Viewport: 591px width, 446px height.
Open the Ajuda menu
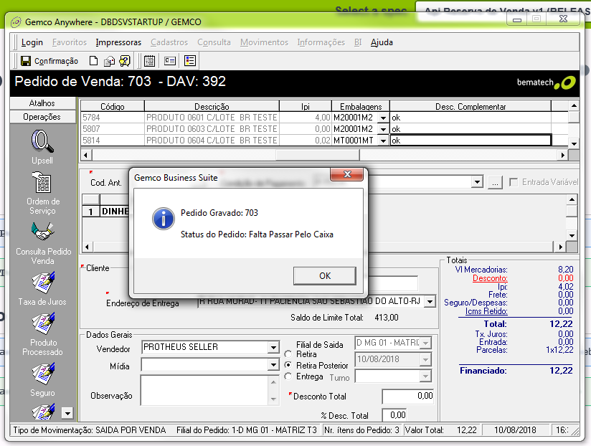[x=382, y=42]
